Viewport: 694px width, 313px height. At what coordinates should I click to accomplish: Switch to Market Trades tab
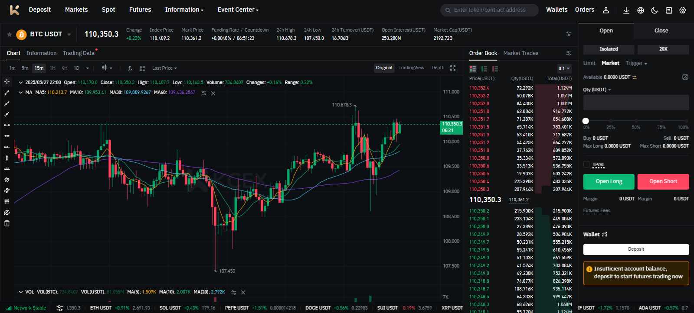point(520,53)
